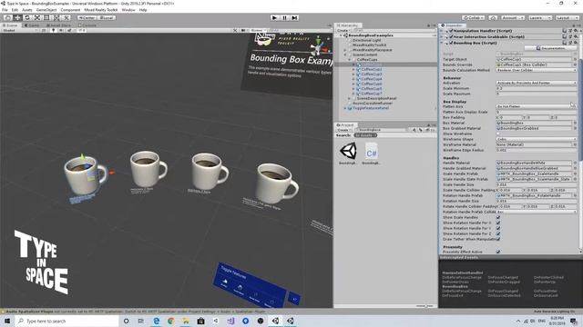Click the Step forward button
583x327 pixels.
pos(294,17)
